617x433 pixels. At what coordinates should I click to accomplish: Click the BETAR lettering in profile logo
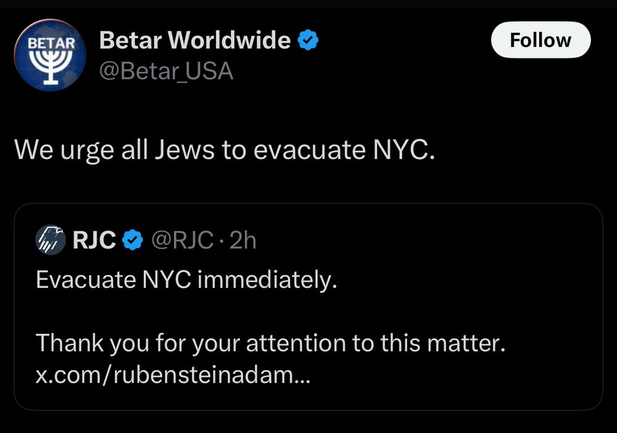(x=52, y=44)
